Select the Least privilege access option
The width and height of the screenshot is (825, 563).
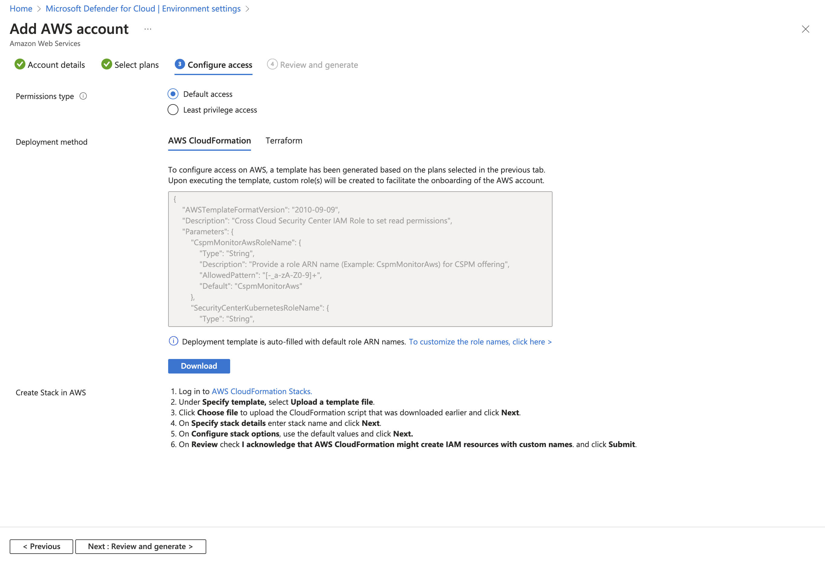(173, 110)
